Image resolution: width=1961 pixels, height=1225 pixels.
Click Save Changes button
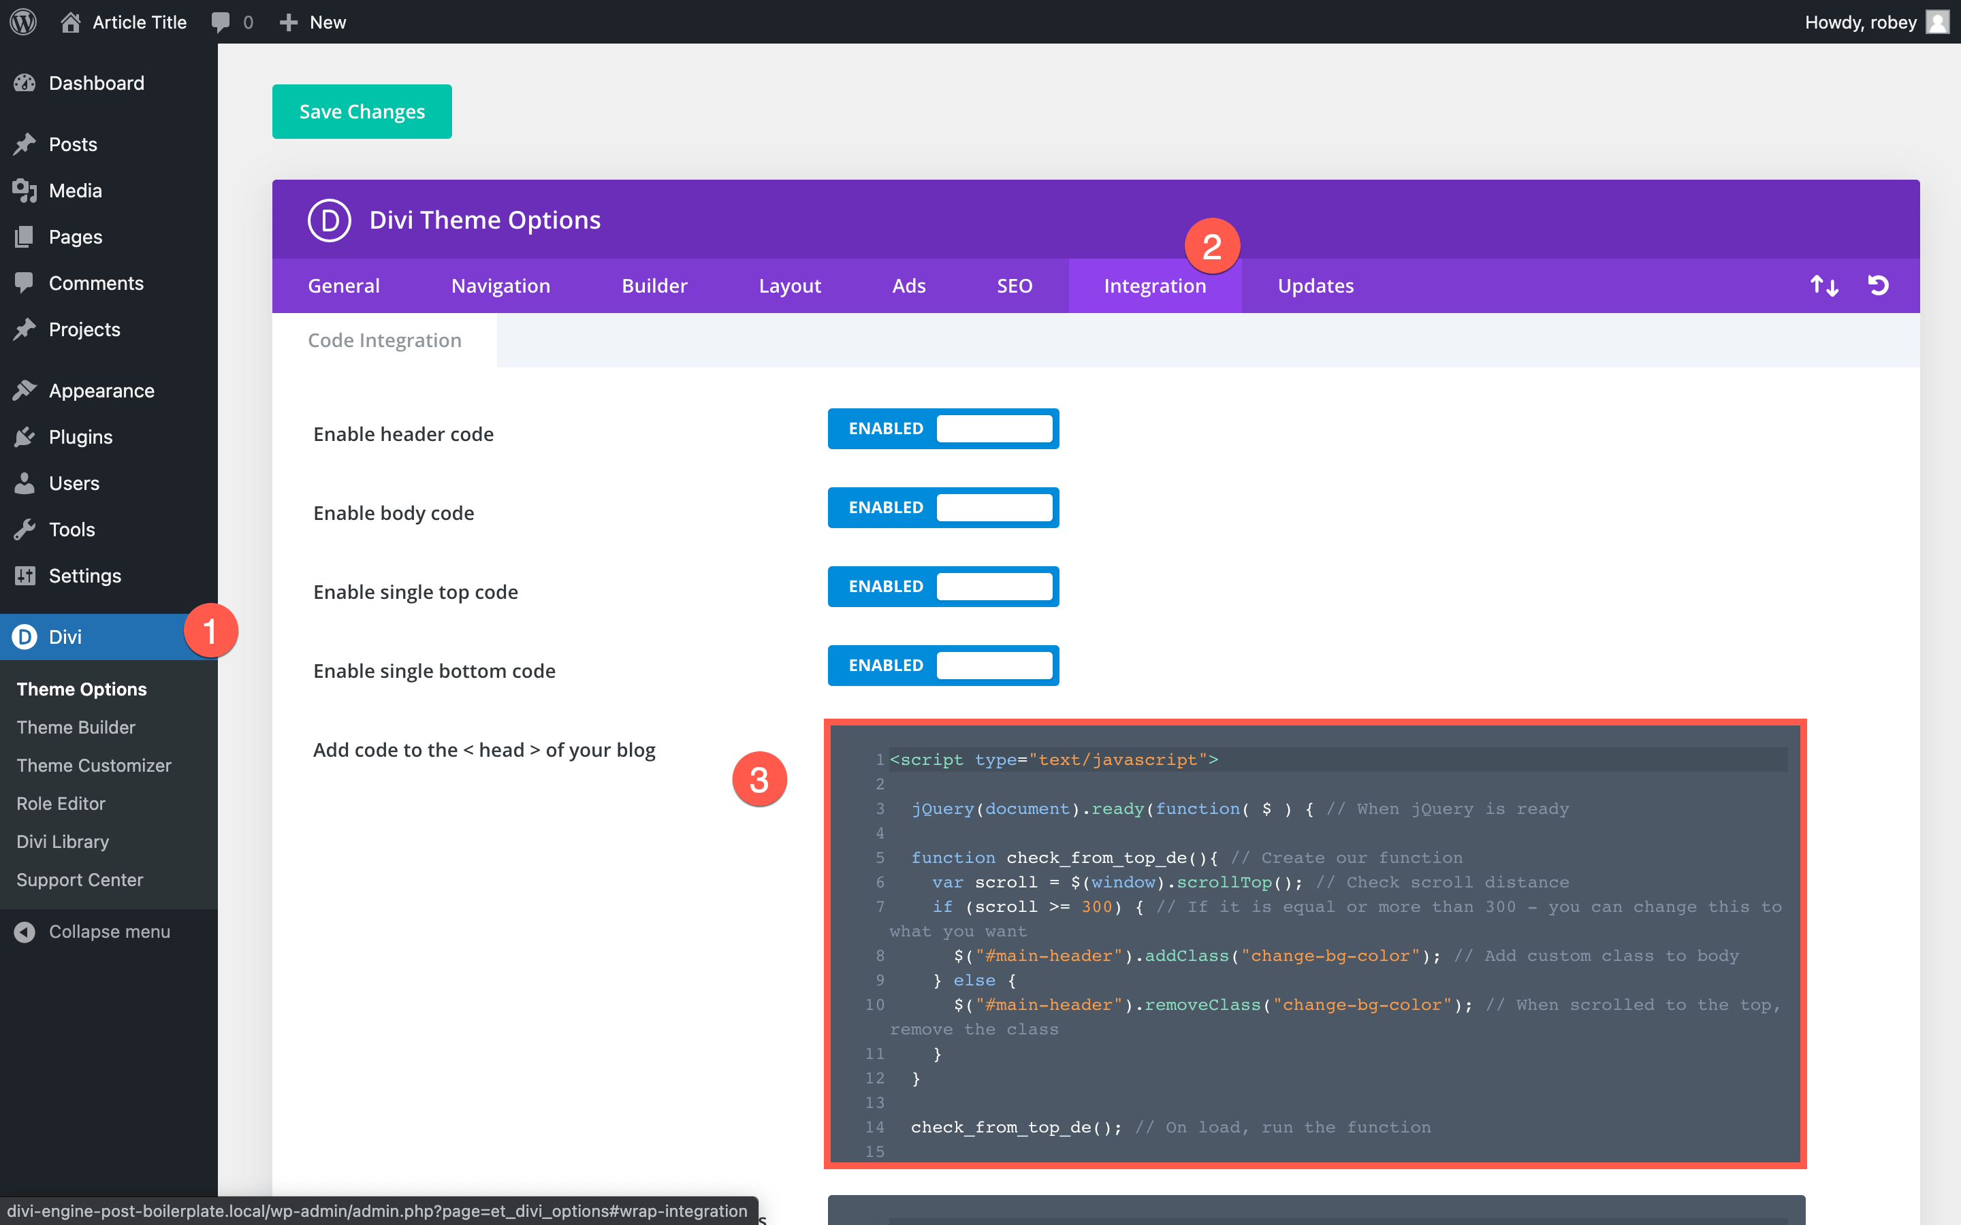[x=362, y=112]
